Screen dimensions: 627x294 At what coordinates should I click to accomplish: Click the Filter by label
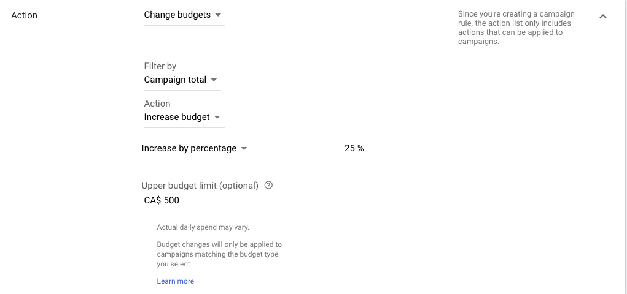(x=160, y=66)
